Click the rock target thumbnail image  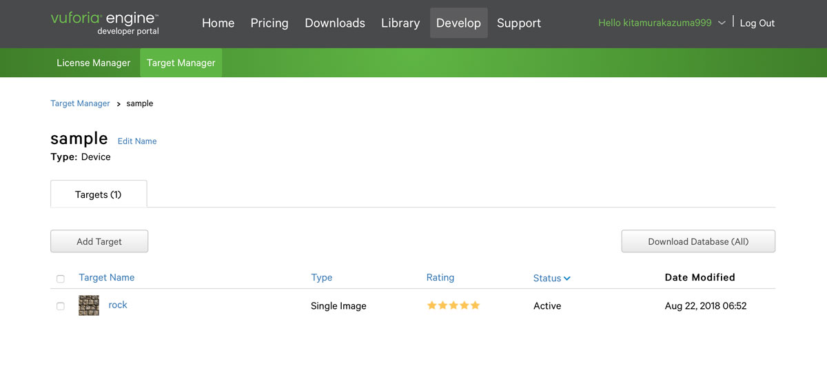pos(89,305)
